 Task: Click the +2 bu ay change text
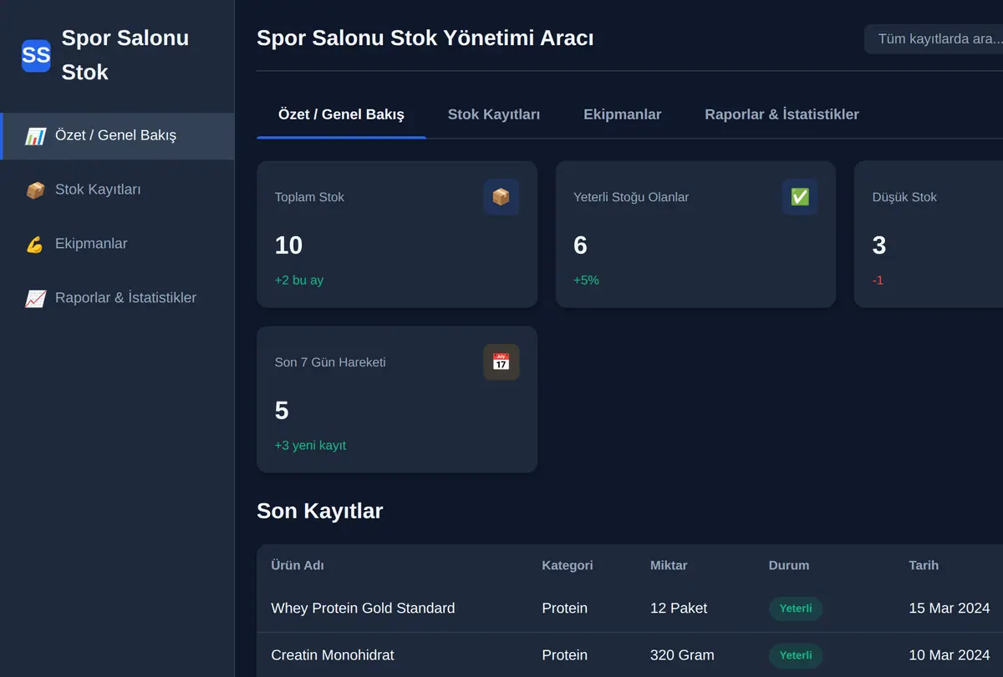pyautogui.click(x=299, y=280)
